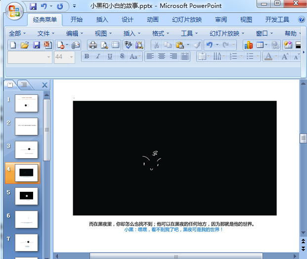The height and width of the screenshot is (259, 307).
Task: Open the 全部 menu
Action: [17, 34]
